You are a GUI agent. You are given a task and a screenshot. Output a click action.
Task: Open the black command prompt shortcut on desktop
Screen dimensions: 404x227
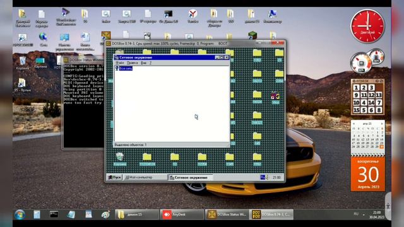point(169,17)
